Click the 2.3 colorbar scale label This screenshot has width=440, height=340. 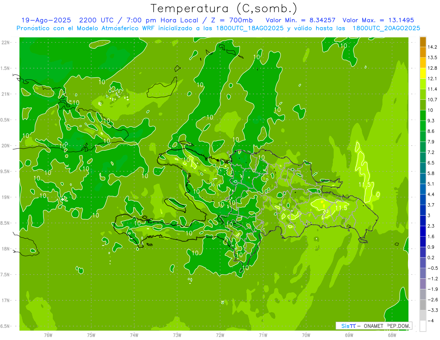pos(431,226)
